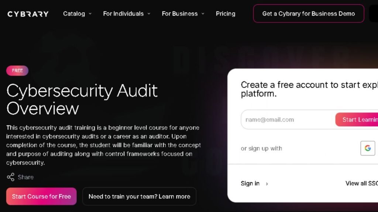Click Start Course for Free button

(x=41, y=197)
